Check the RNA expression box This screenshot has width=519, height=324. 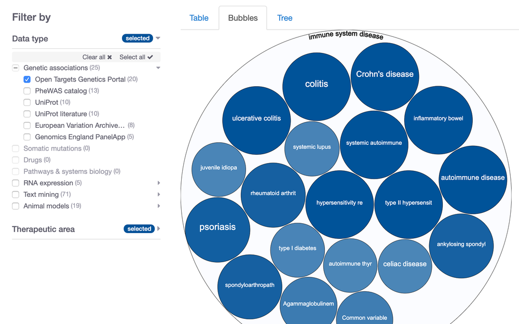16,183
